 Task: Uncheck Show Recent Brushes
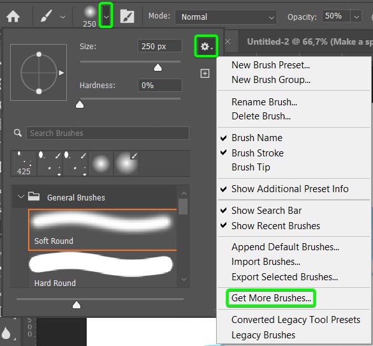point(275,226)
